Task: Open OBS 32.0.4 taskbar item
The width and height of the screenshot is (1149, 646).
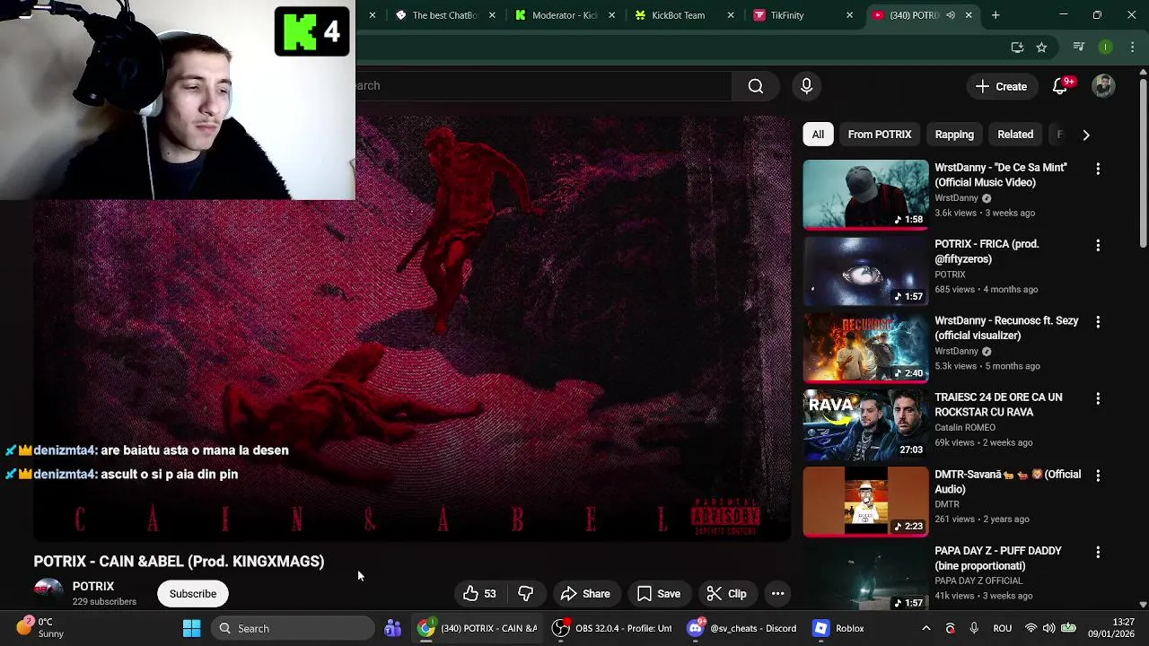Action: [x=614, y=628]
